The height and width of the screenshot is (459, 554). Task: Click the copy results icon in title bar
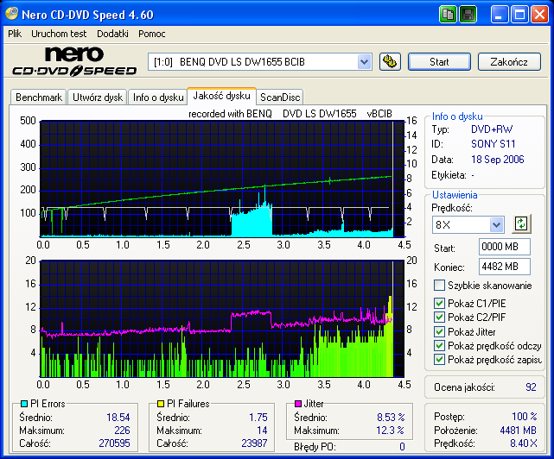[x=448, y=15]
